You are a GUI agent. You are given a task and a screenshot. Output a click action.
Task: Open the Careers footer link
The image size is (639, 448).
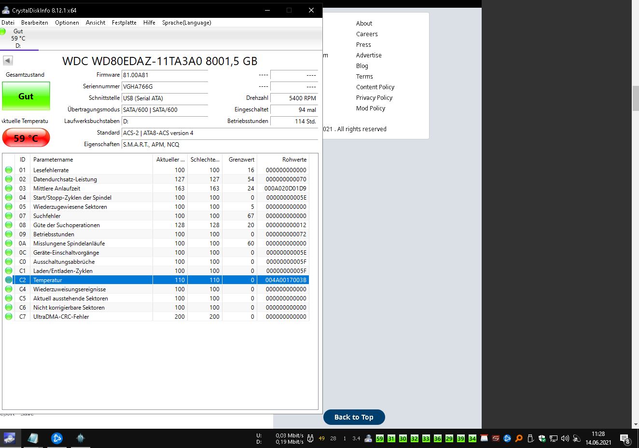tap(367, 34)
